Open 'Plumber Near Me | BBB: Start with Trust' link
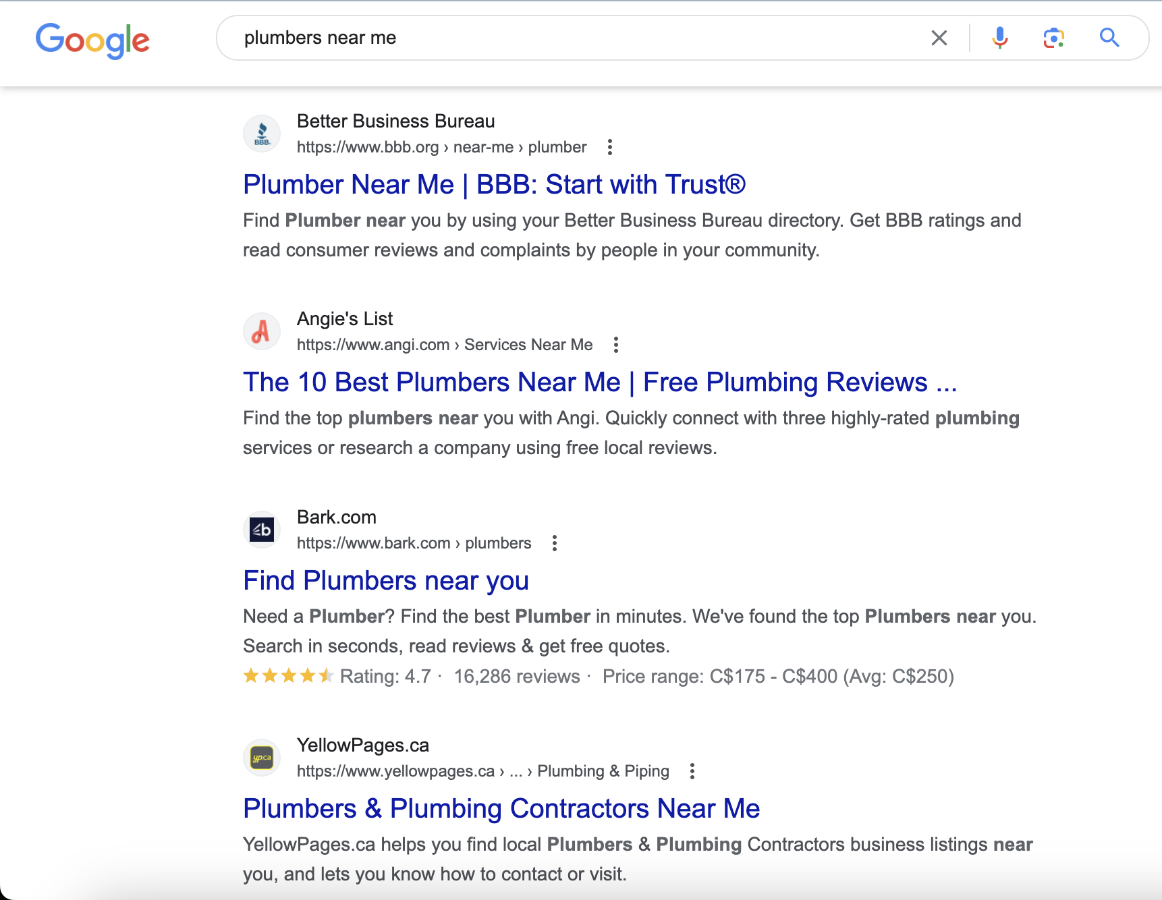The height and width of the screenshot is (900, 1162). (495, 184)
